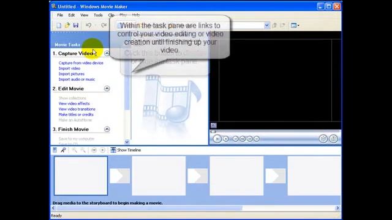Collapse the Capture Video section
The image size is (392, 220).
[x=107, y=53]
